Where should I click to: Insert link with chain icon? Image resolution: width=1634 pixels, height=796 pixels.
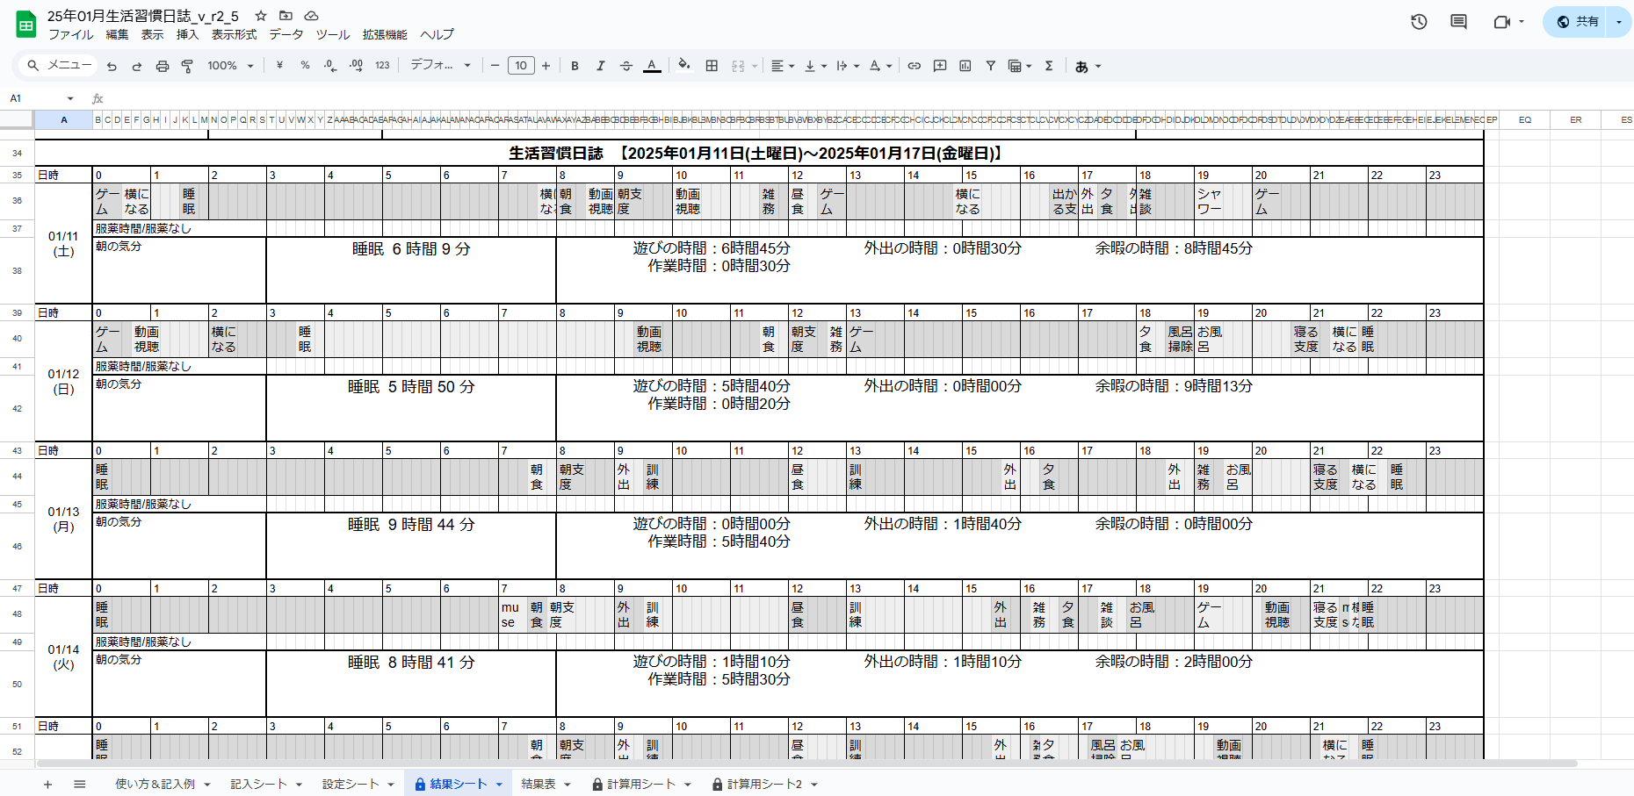(915, 66)
